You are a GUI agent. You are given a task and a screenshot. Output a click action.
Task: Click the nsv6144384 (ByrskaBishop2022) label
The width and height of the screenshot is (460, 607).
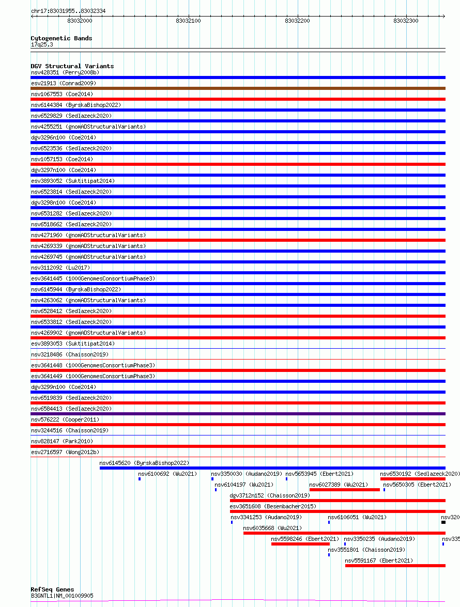coord(76,105)
